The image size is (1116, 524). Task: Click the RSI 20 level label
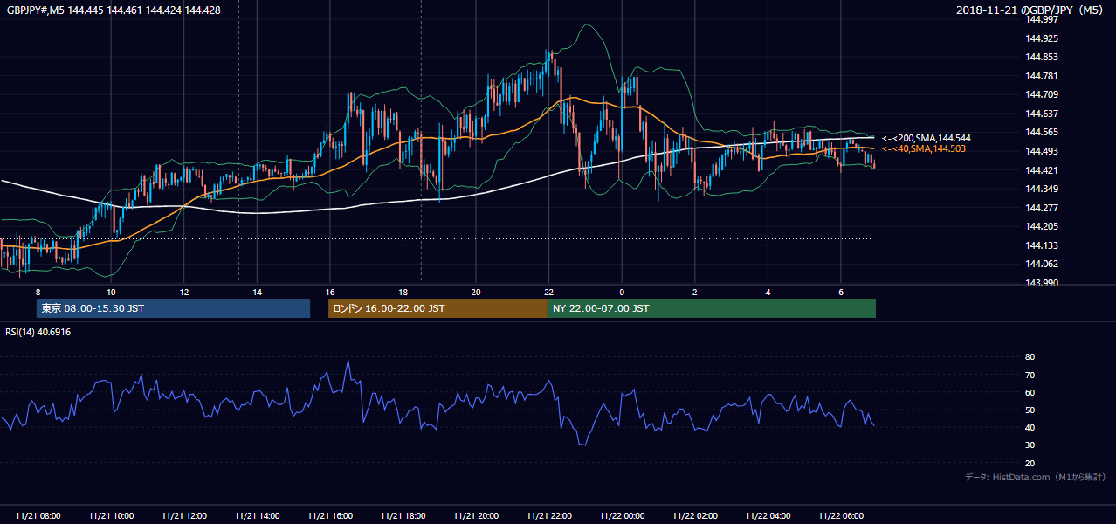1030,463
